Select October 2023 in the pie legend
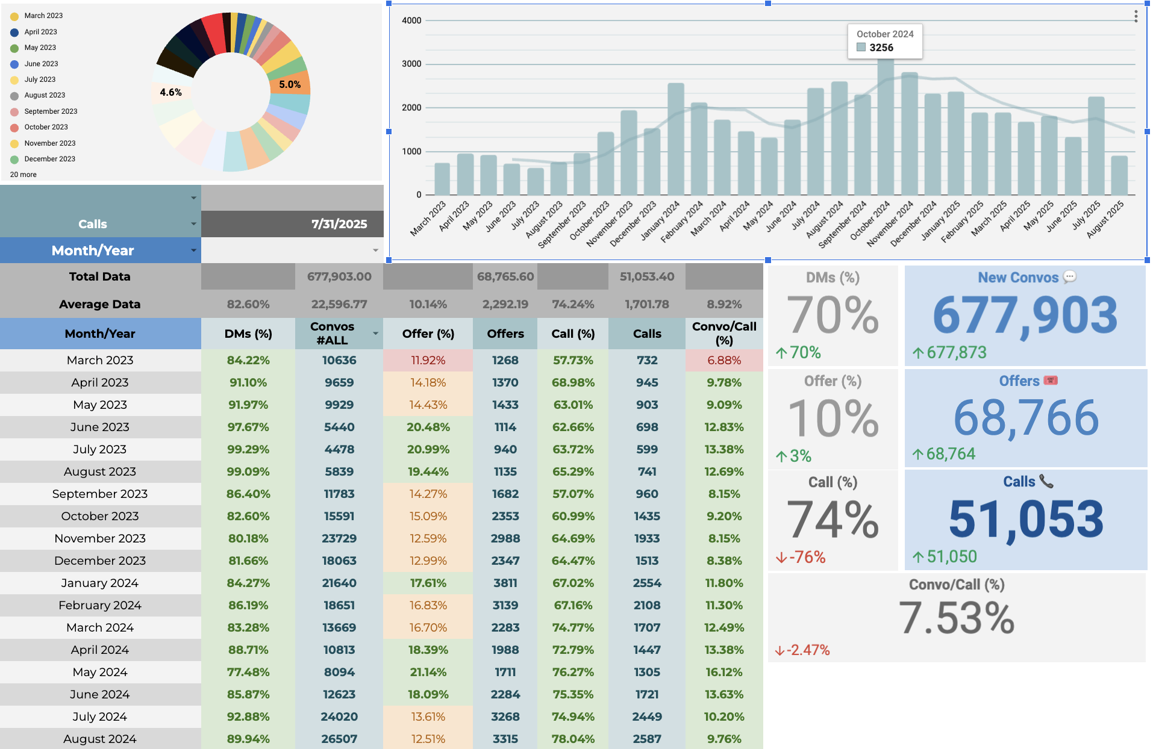Screen dimensions: 1153x749 coord(46,127)
